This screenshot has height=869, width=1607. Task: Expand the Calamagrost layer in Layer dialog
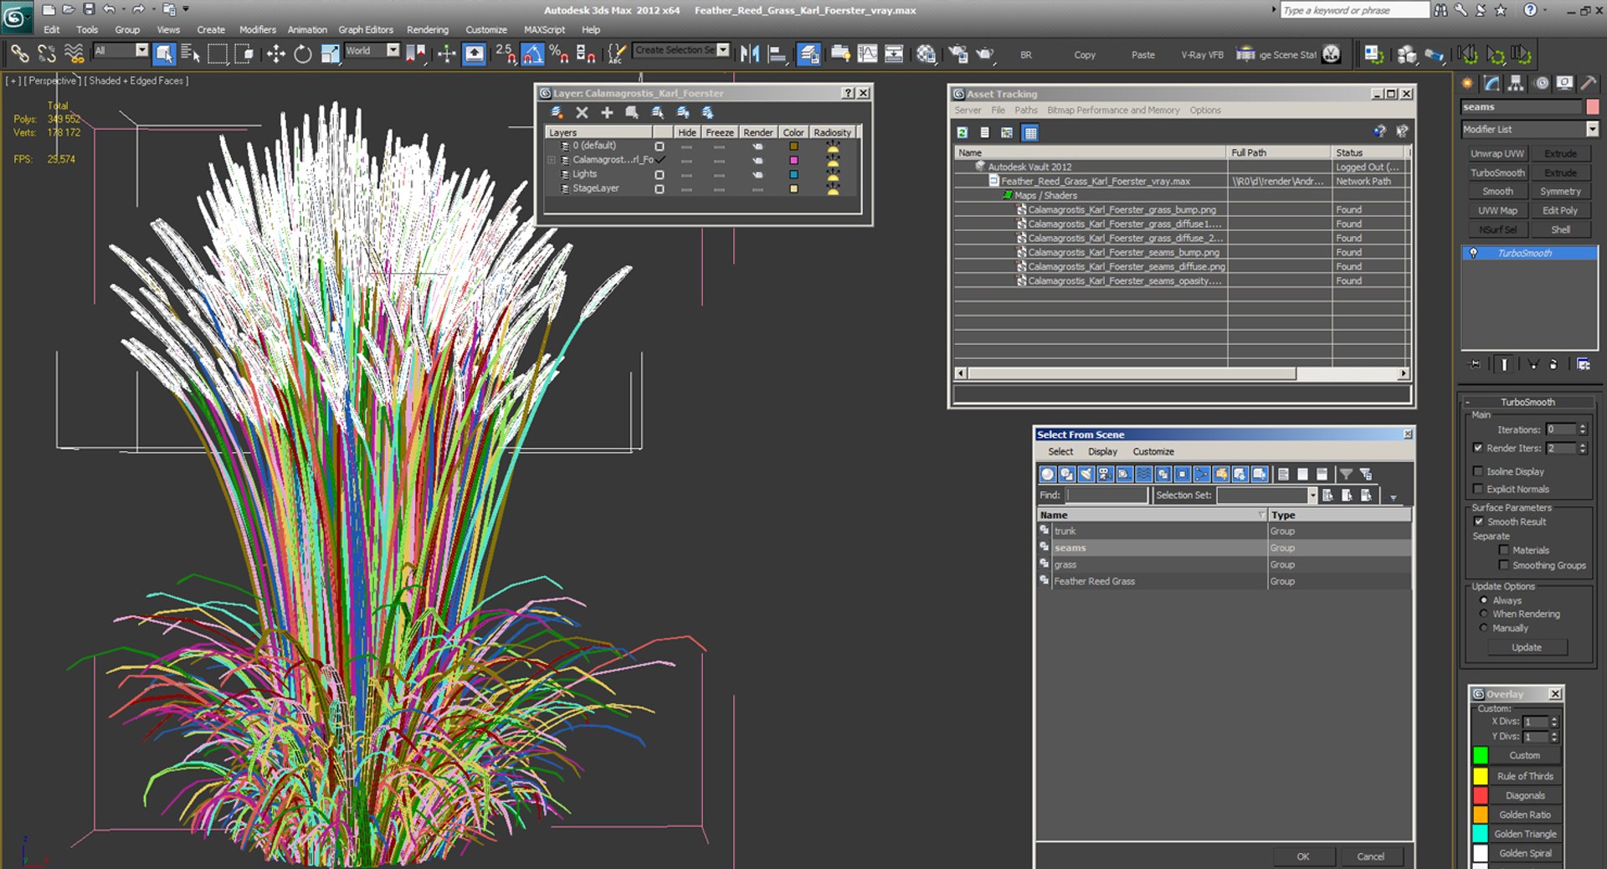551,160
